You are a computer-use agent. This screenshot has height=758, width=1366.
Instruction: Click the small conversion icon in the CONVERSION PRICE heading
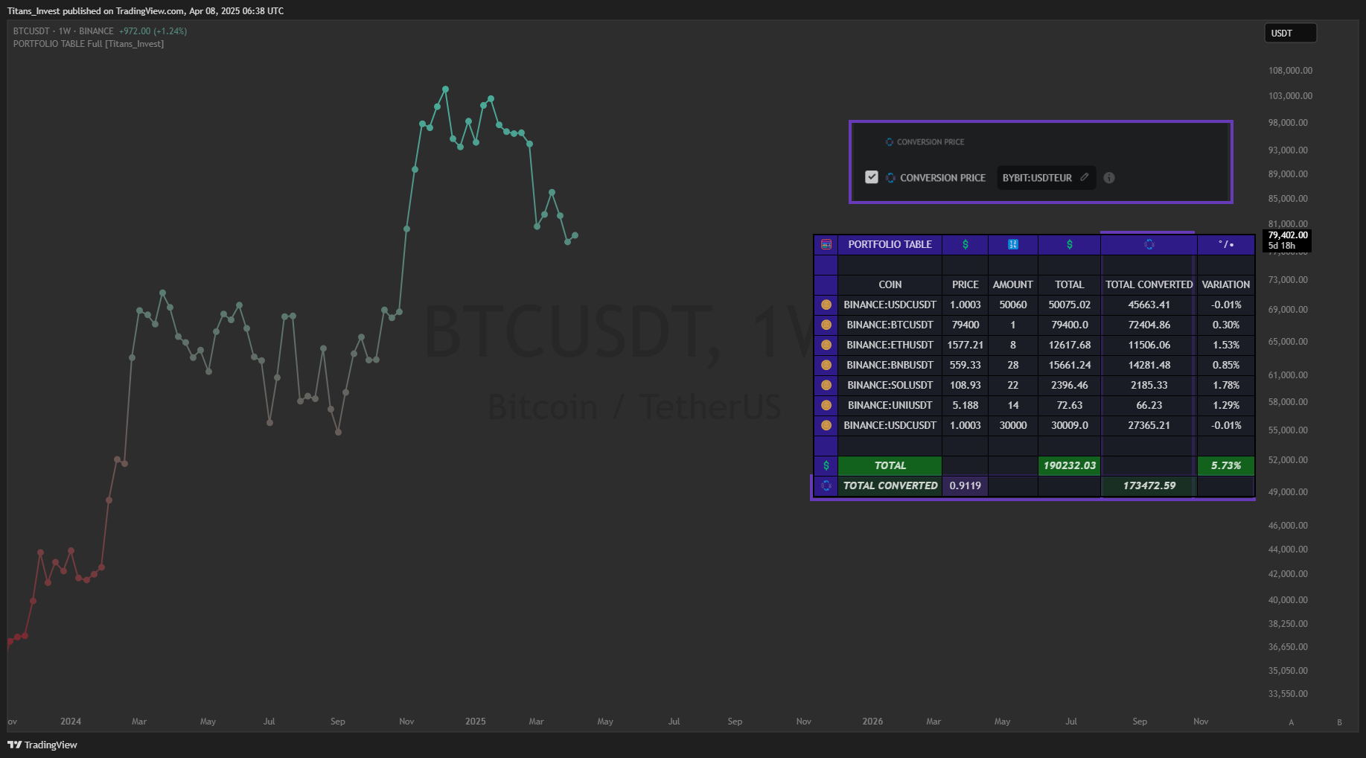tap(889, 141)
